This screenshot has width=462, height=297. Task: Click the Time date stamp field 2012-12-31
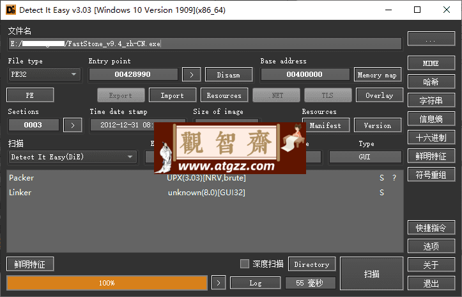click(122, 125)
